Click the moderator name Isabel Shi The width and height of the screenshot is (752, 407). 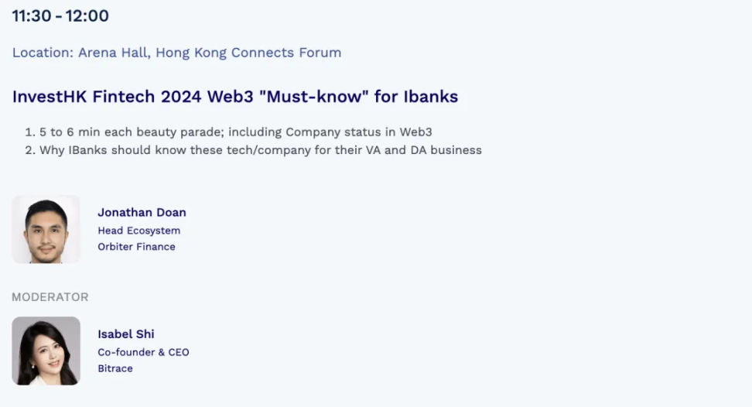pos(125,333)
